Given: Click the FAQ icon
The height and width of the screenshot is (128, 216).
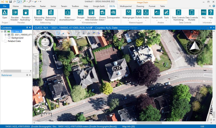Looking at the screenshot, I should 204,12.
